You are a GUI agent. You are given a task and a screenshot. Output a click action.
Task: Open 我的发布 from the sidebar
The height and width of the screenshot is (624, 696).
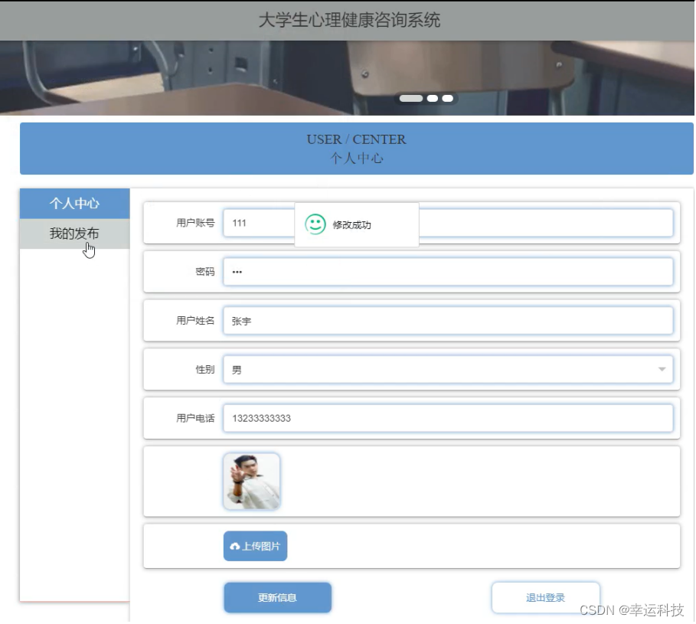coord(74,234)
